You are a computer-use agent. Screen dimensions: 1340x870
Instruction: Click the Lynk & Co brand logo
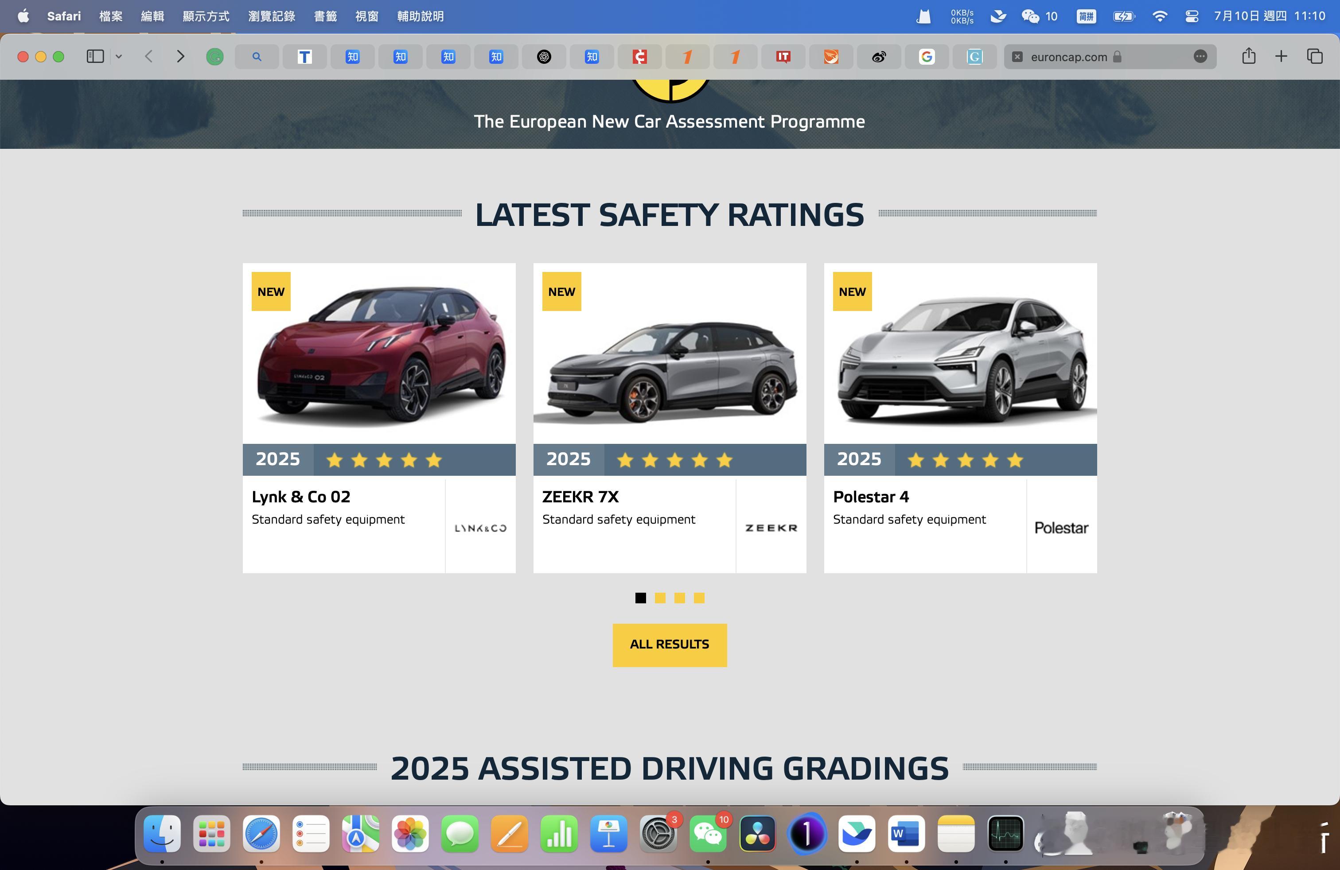tap(480, 528)
